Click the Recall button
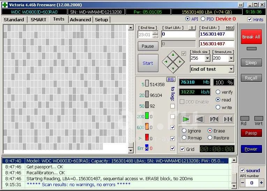 pyautogui.click(x=251, y=78)
